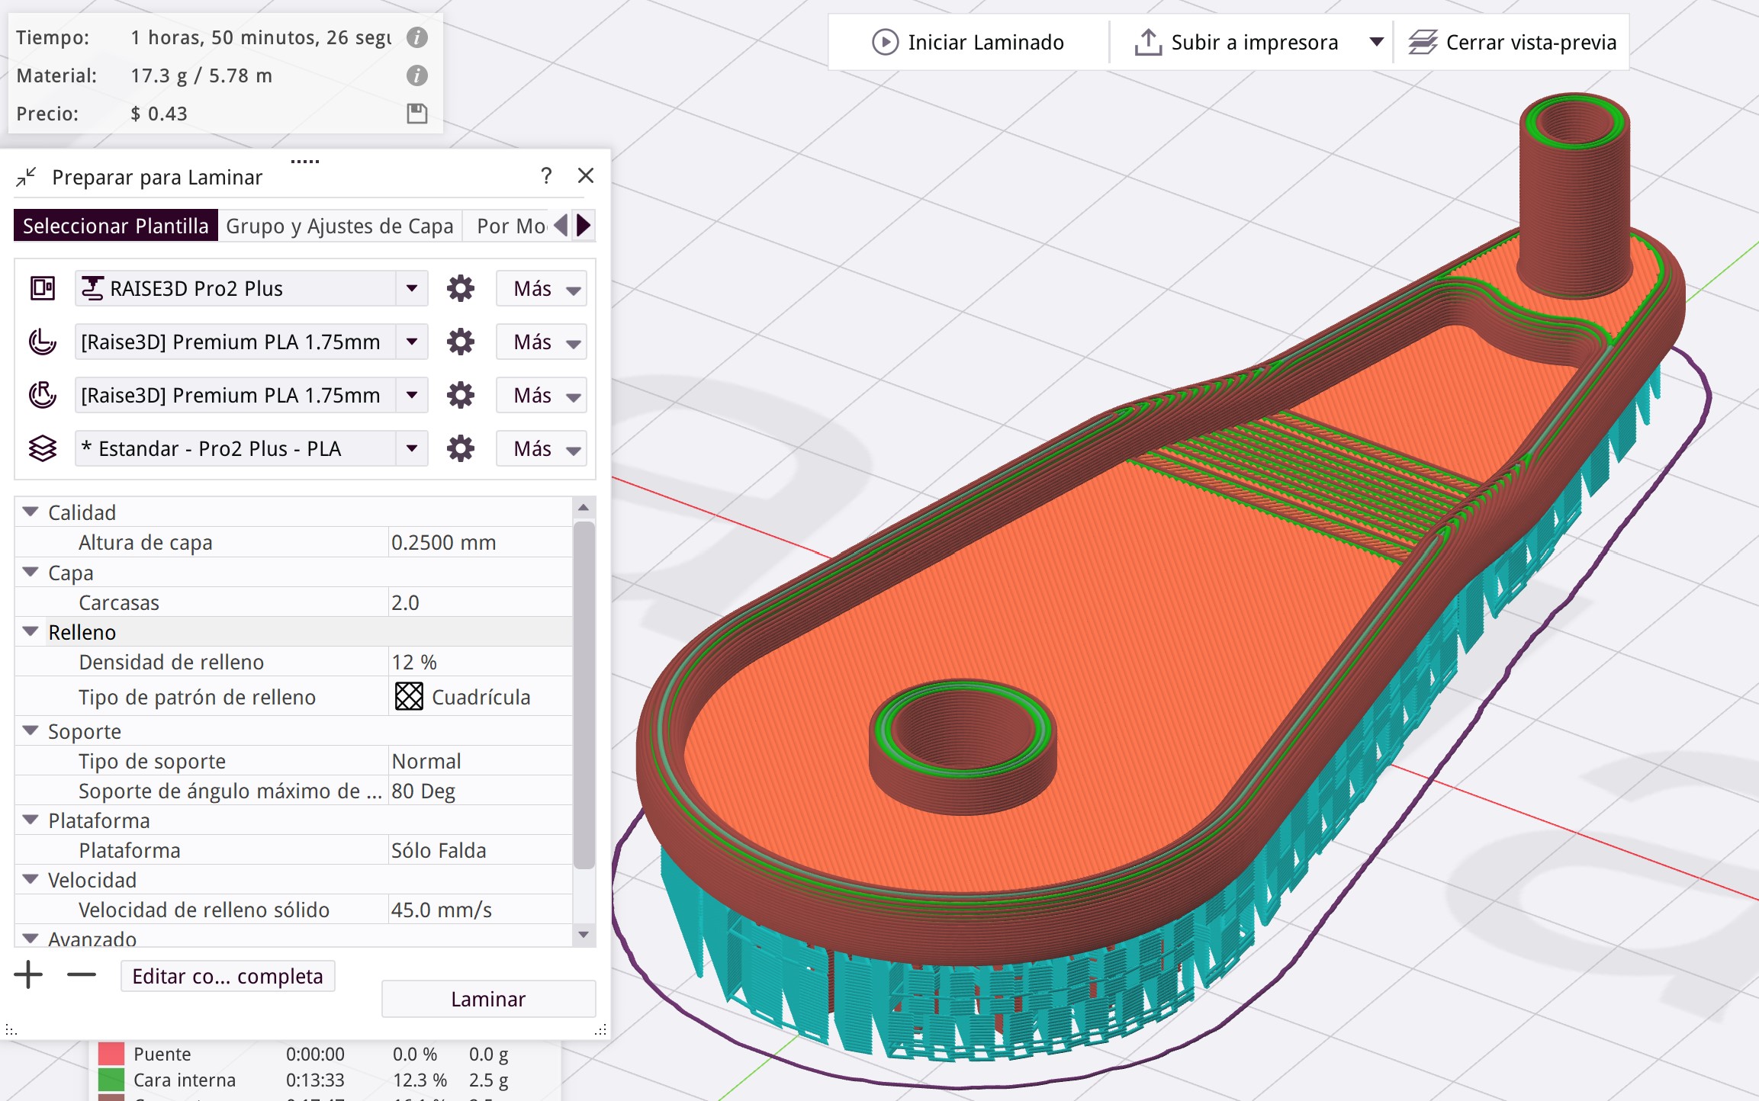
Task: Collapse the Soporte section triangle
Action: (31, 730)
